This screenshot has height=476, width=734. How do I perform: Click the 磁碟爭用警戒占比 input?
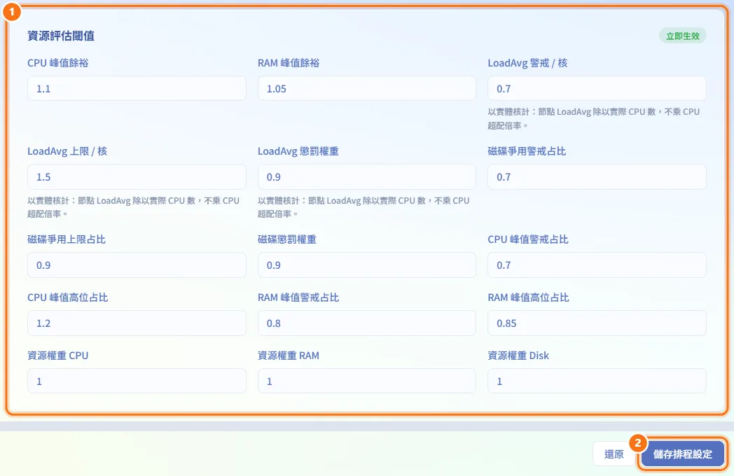[597, 177]
